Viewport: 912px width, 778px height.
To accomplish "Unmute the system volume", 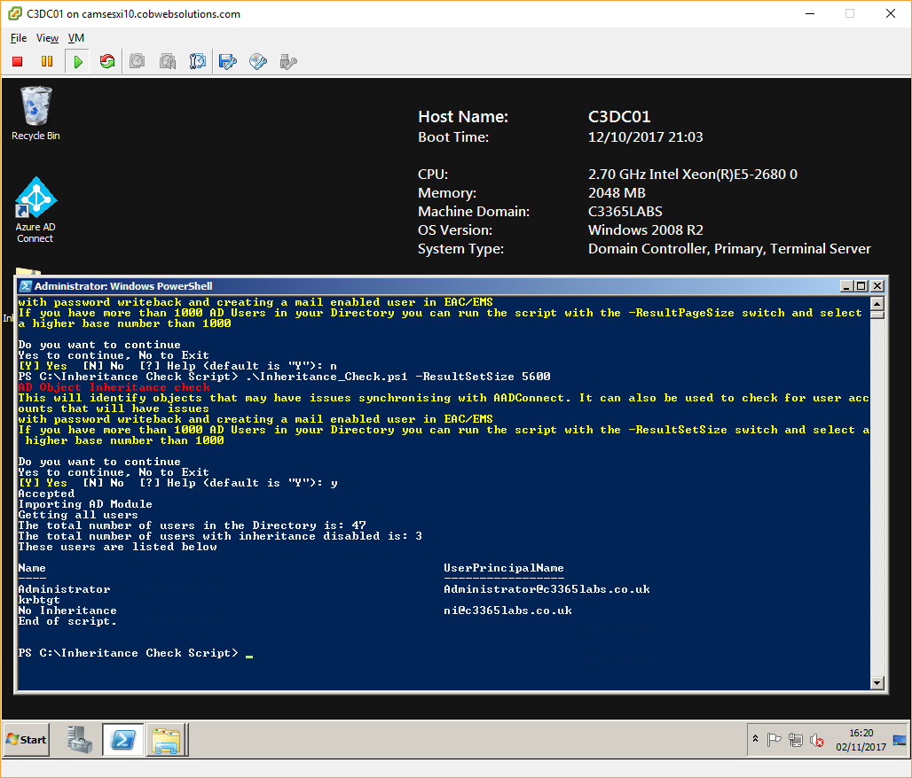I will tap(816, 740).
